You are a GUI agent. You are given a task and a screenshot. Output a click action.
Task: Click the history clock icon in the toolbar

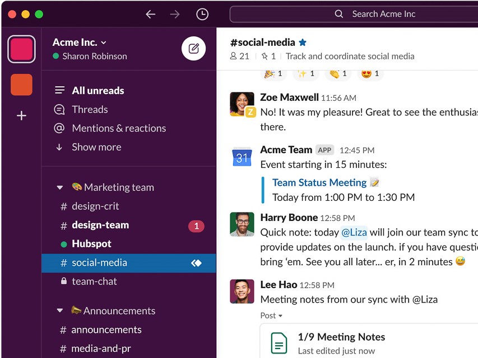point(202,14)
